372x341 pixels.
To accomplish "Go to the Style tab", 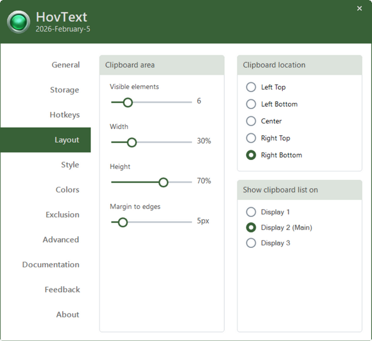I will 70,165.
